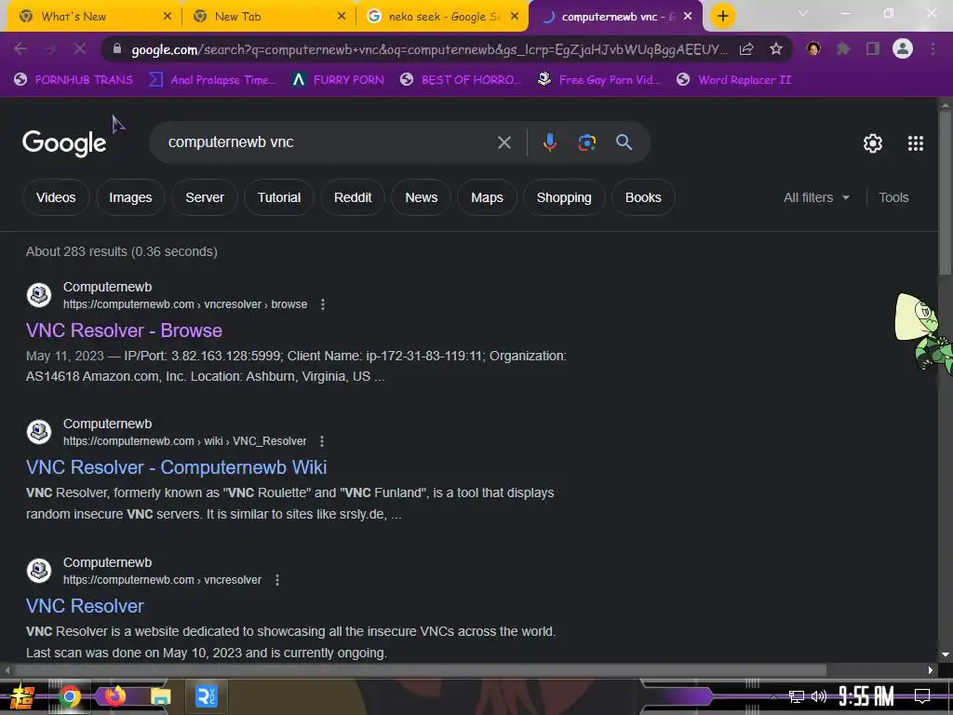Stop loading the page

click(x=80, y=48)
